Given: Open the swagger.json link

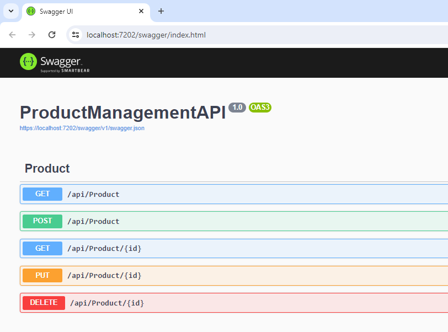Looking at the screenshot, I should [82, 128].
